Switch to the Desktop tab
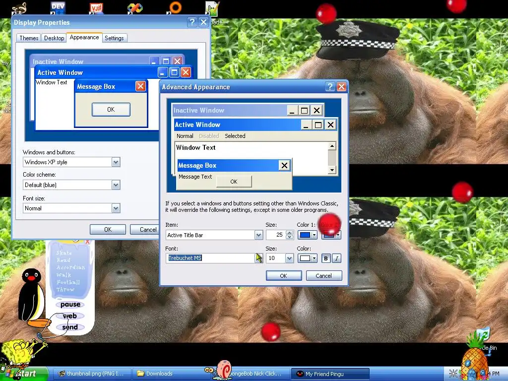 [54, 38]
